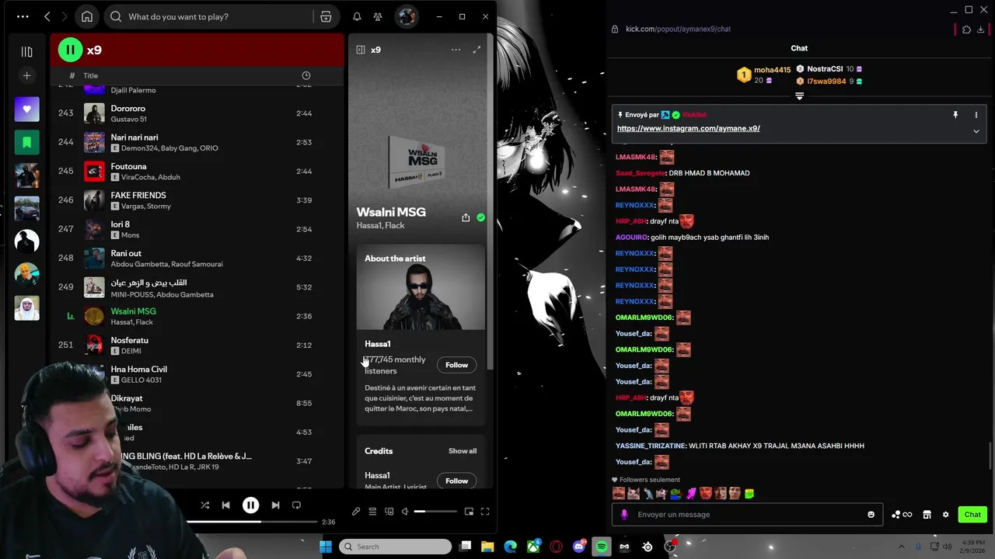Toggle shuffle playback
The image size is (995, 559).
(x=204, y=505)
